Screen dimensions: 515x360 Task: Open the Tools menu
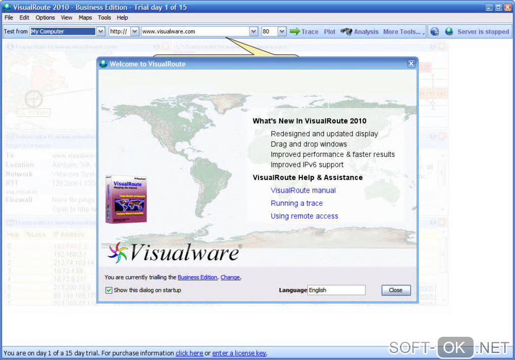[105, 18]
